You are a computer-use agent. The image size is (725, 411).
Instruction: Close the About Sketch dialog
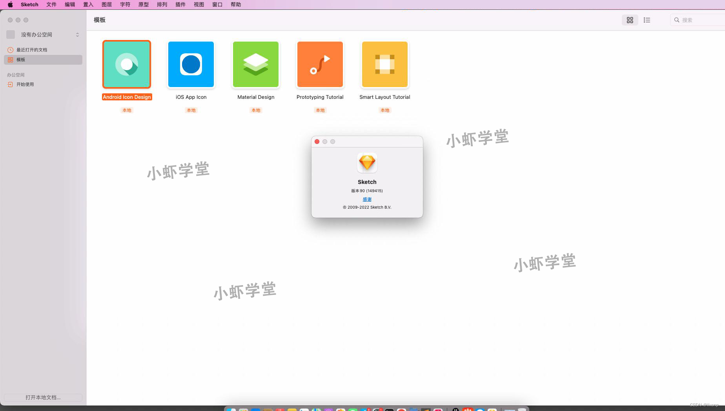coord(317,142)
